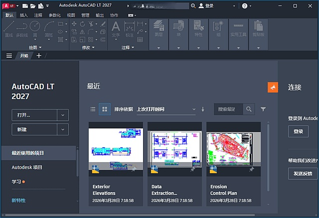Click the search magnifier in recent files
319x218 pixels.
pos(249,109)
